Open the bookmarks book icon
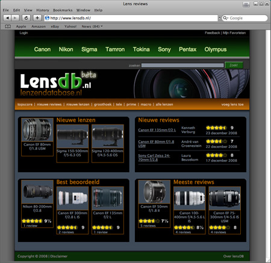The width and height of the screenshot is (271, 263). (x=8, y=26)
